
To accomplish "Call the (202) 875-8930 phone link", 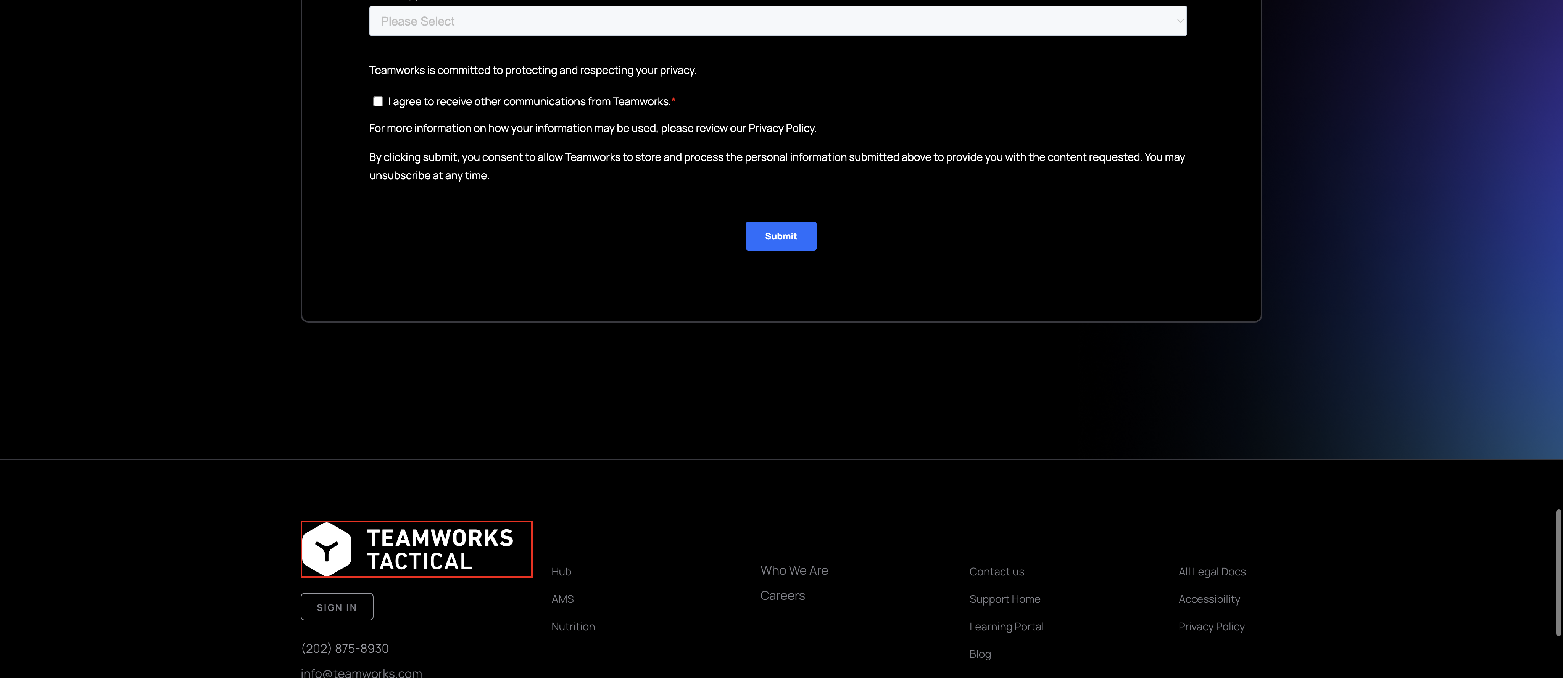I will coord(345,648).
